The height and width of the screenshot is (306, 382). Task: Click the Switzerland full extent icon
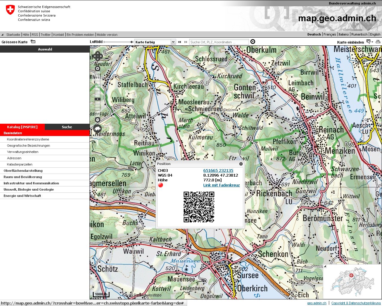[98, 129]
